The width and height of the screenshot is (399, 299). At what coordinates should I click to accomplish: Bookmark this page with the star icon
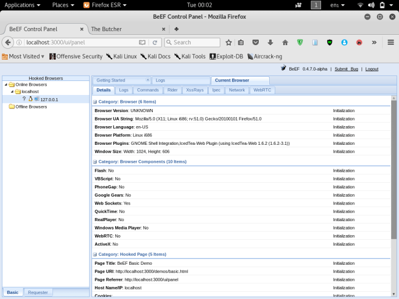click(x=229, y=43)
